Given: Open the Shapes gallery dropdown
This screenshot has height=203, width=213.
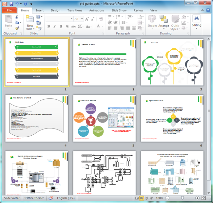Looking at the screenshot, I should 152,22.
